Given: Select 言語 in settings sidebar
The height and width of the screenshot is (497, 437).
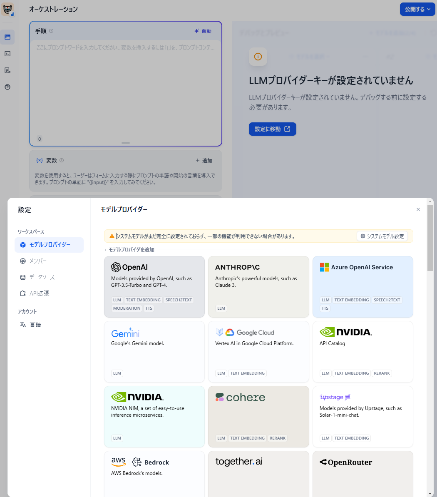Looking at the screenshot, I should 49,324.
